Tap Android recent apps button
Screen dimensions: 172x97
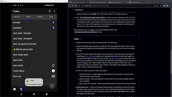click(46, 94)
